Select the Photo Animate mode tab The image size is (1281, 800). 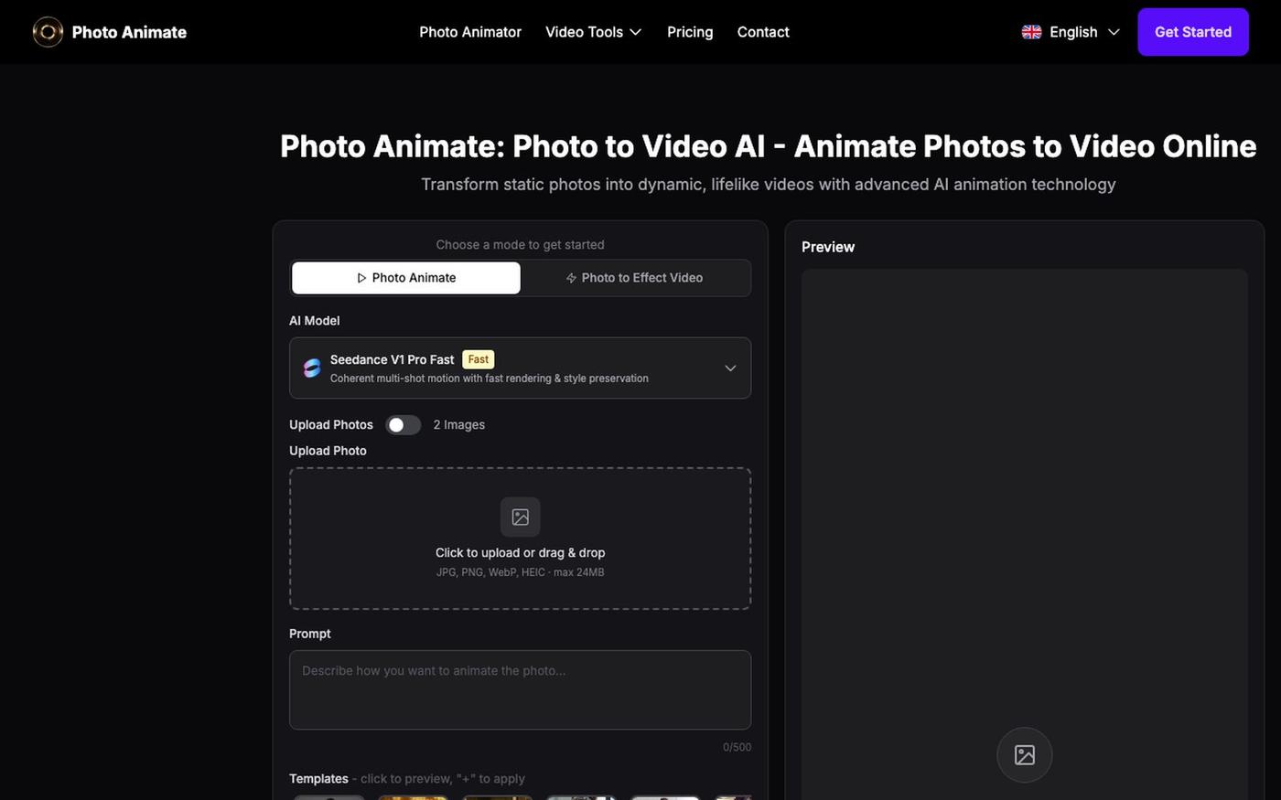[406, 278]
